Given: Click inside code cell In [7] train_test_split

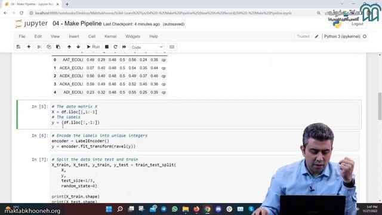Looking at the screenshot, I should [x=205, y=179].
